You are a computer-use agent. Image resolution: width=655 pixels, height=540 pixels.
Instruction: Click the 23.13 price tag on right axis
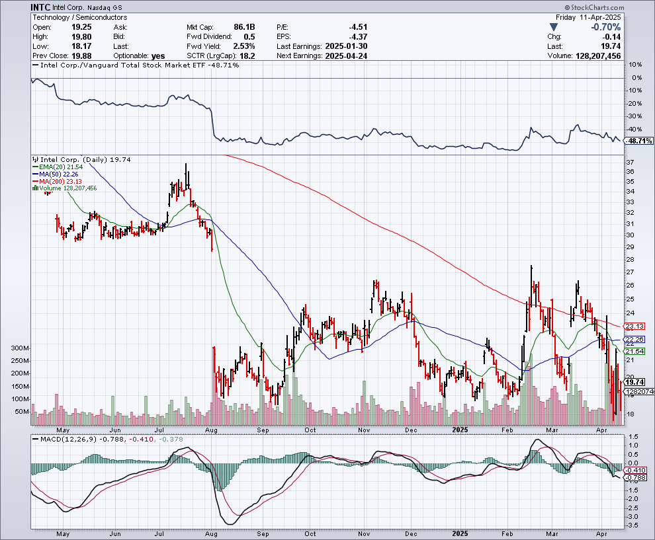(x=634, y=327)
